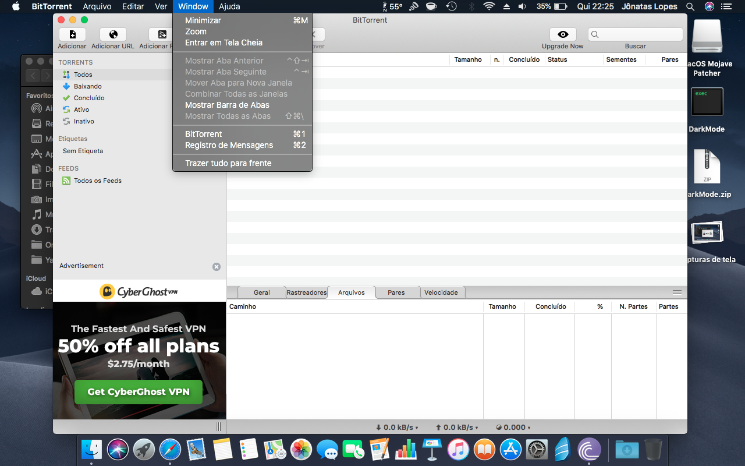Open the Ajuda menu

click(230, 6)
